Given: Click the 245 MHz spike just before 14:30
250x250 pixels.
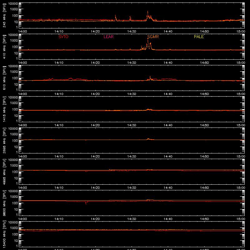Looking at the screenshot, I should 130,17.
